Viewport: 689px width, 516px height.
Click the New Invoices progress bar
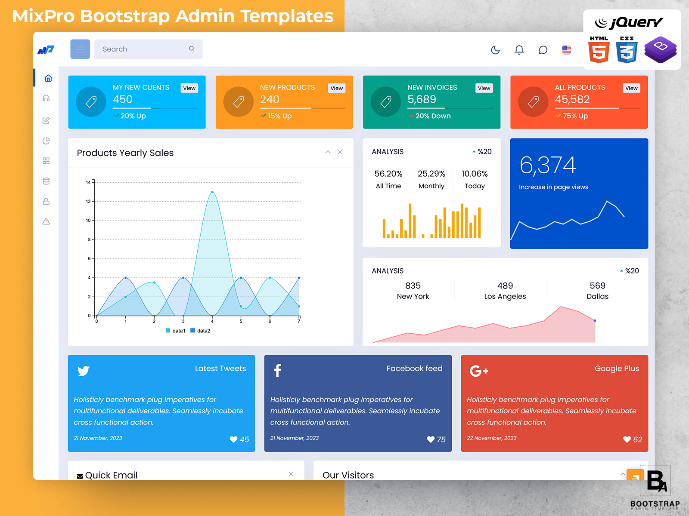point(450,108)
